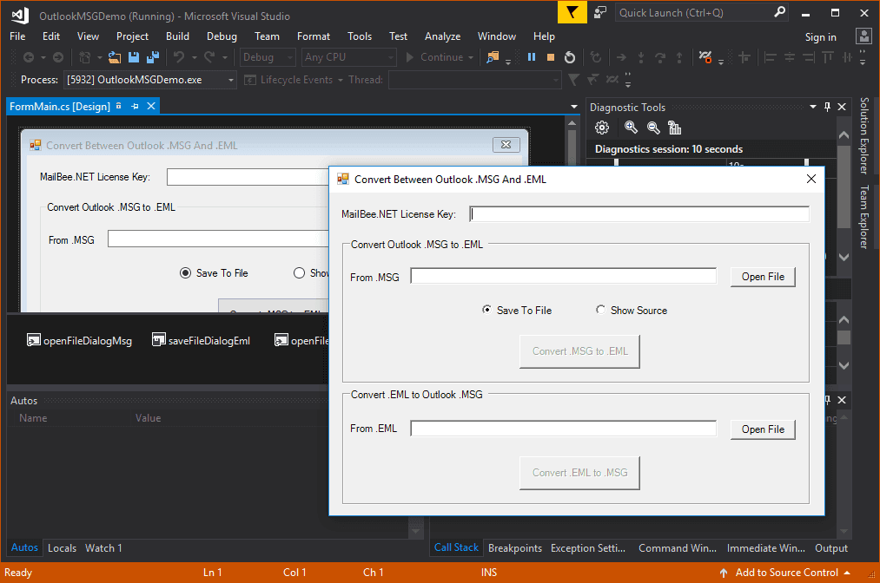Toggle the pin on FormMain.cs [Design] tab
The height and width of the screenshot is (583, 880).
(x=135, y=106)
